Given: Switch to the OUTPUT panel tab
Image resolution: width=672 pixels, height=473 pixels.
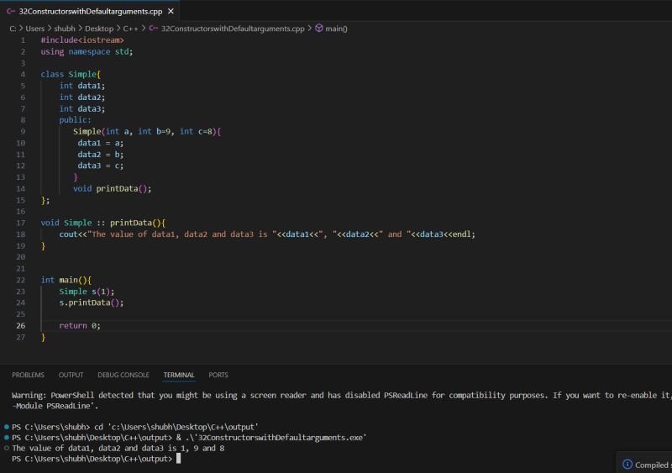Looking at the screenshot, I should click(x=71, y=375).
